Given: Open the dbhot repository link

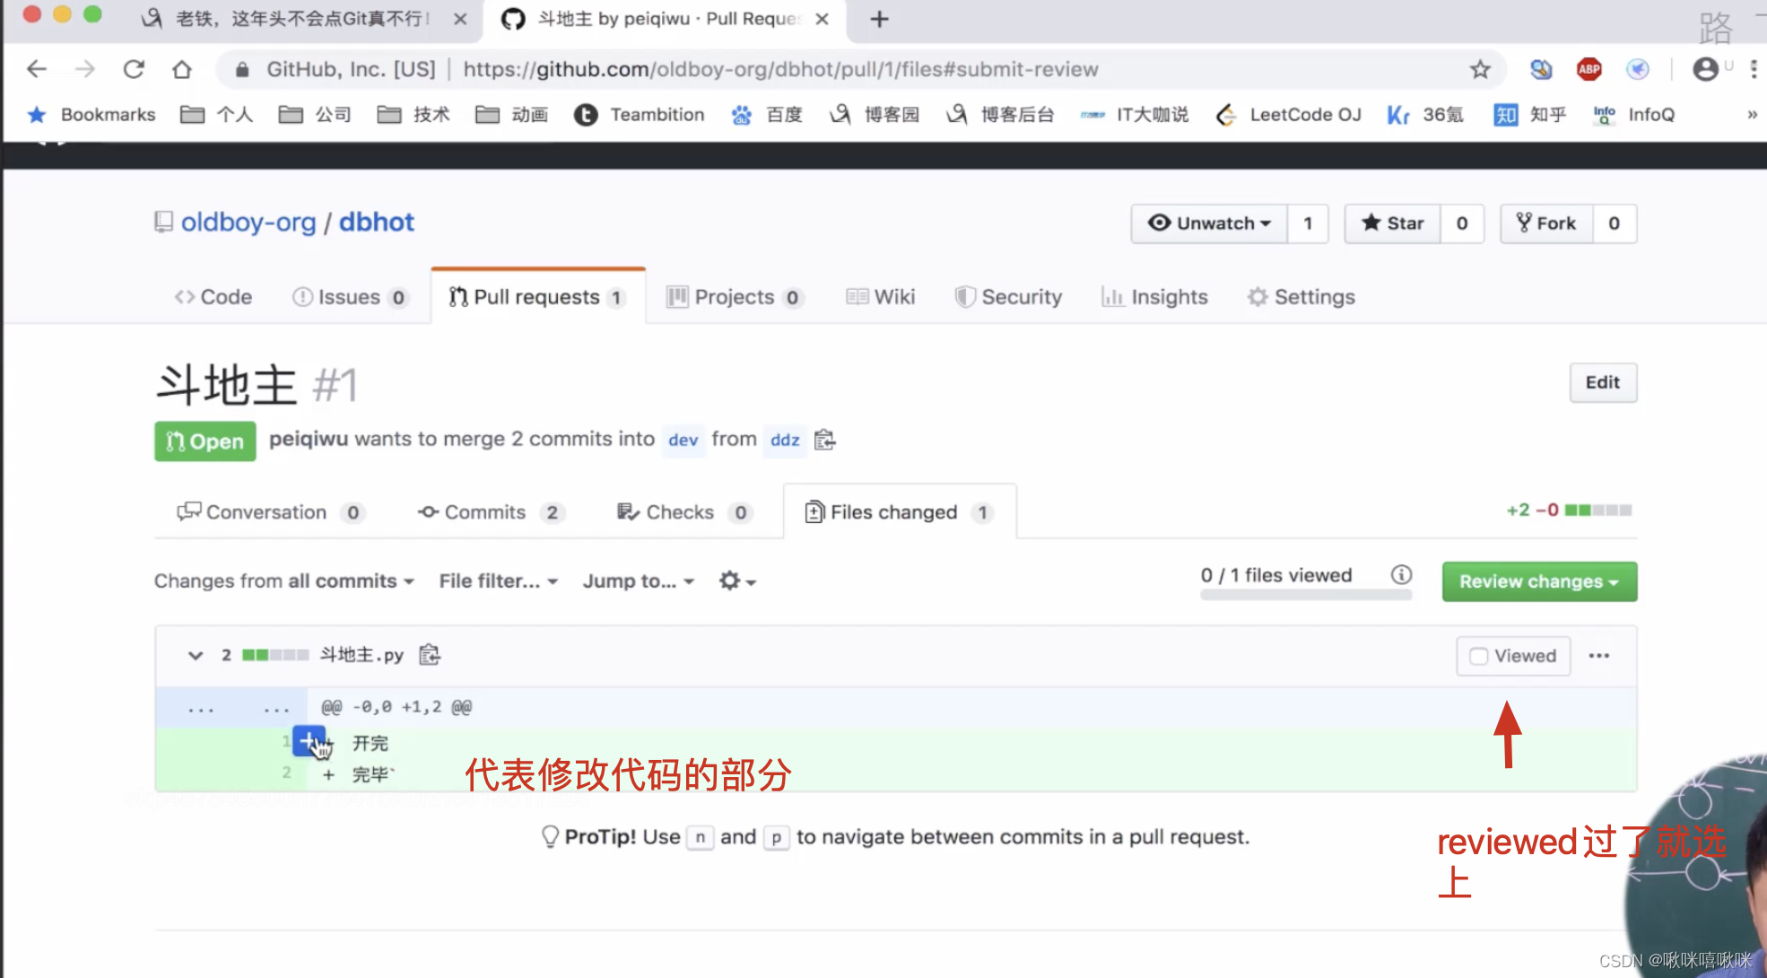Looking at the screenshot, I should tap(376, 223).
